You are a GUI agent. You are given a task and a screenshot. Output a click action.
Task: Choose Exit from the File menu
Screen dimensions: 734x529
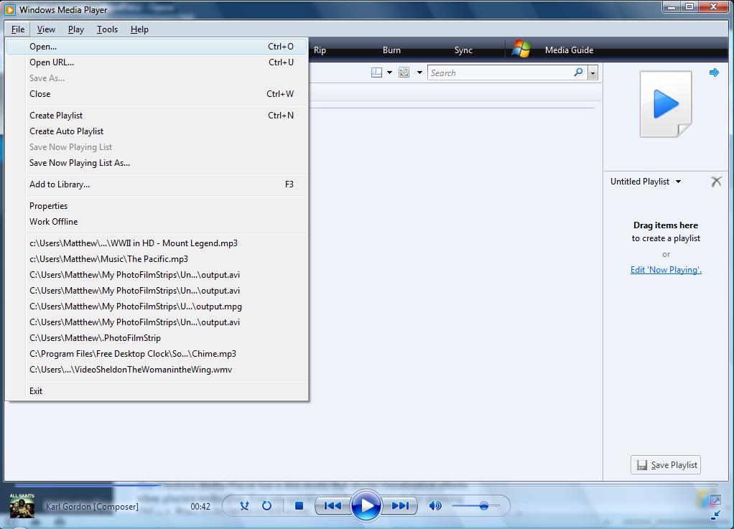tap(157, 391)
